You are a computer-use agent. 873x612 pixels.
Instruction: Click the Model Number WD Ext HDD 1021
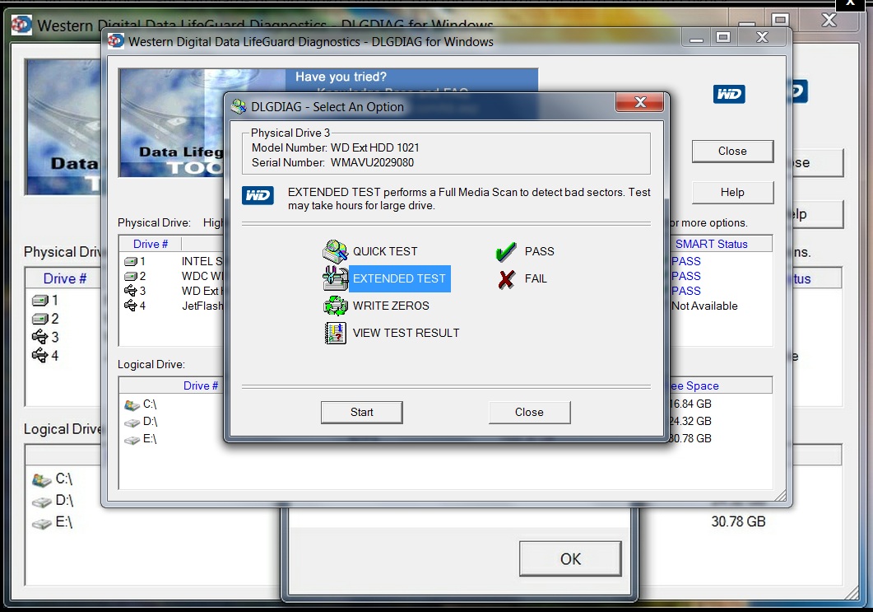[x=374, y=147]
